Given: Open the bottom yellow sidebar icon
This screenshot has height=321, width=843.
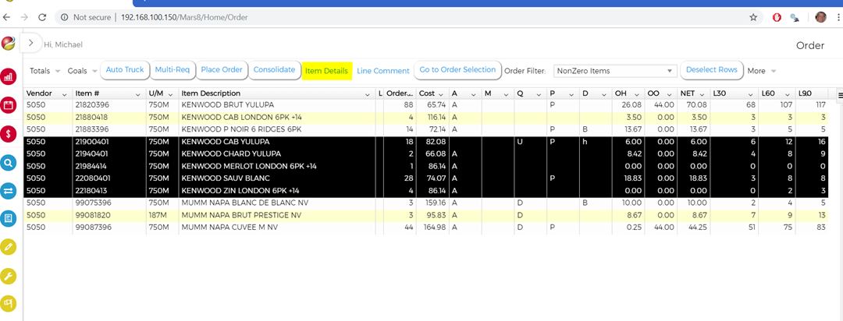Looking at the screenshot, I should (x=9, y=304).
